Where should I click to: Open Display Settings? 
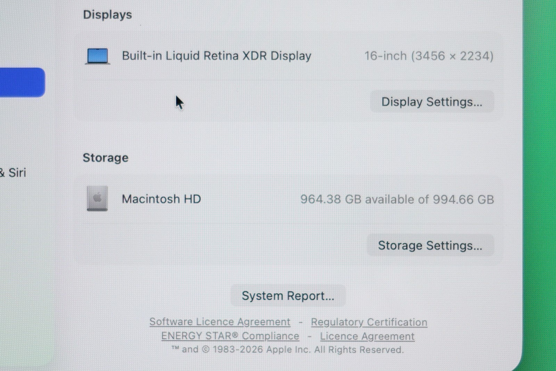pos(432,102)
